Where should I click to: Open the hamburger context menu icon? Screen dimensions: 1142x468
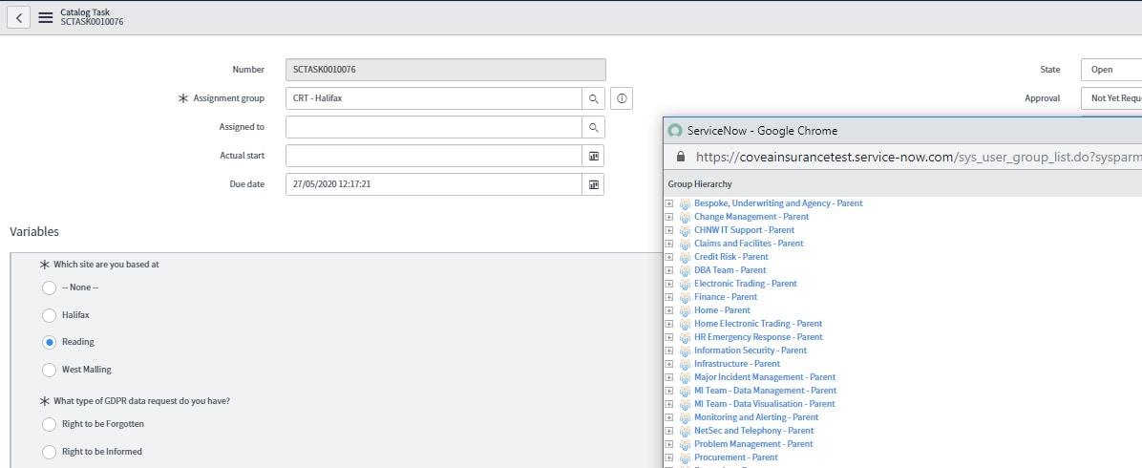pyautogui.click(x=46, y=17)
